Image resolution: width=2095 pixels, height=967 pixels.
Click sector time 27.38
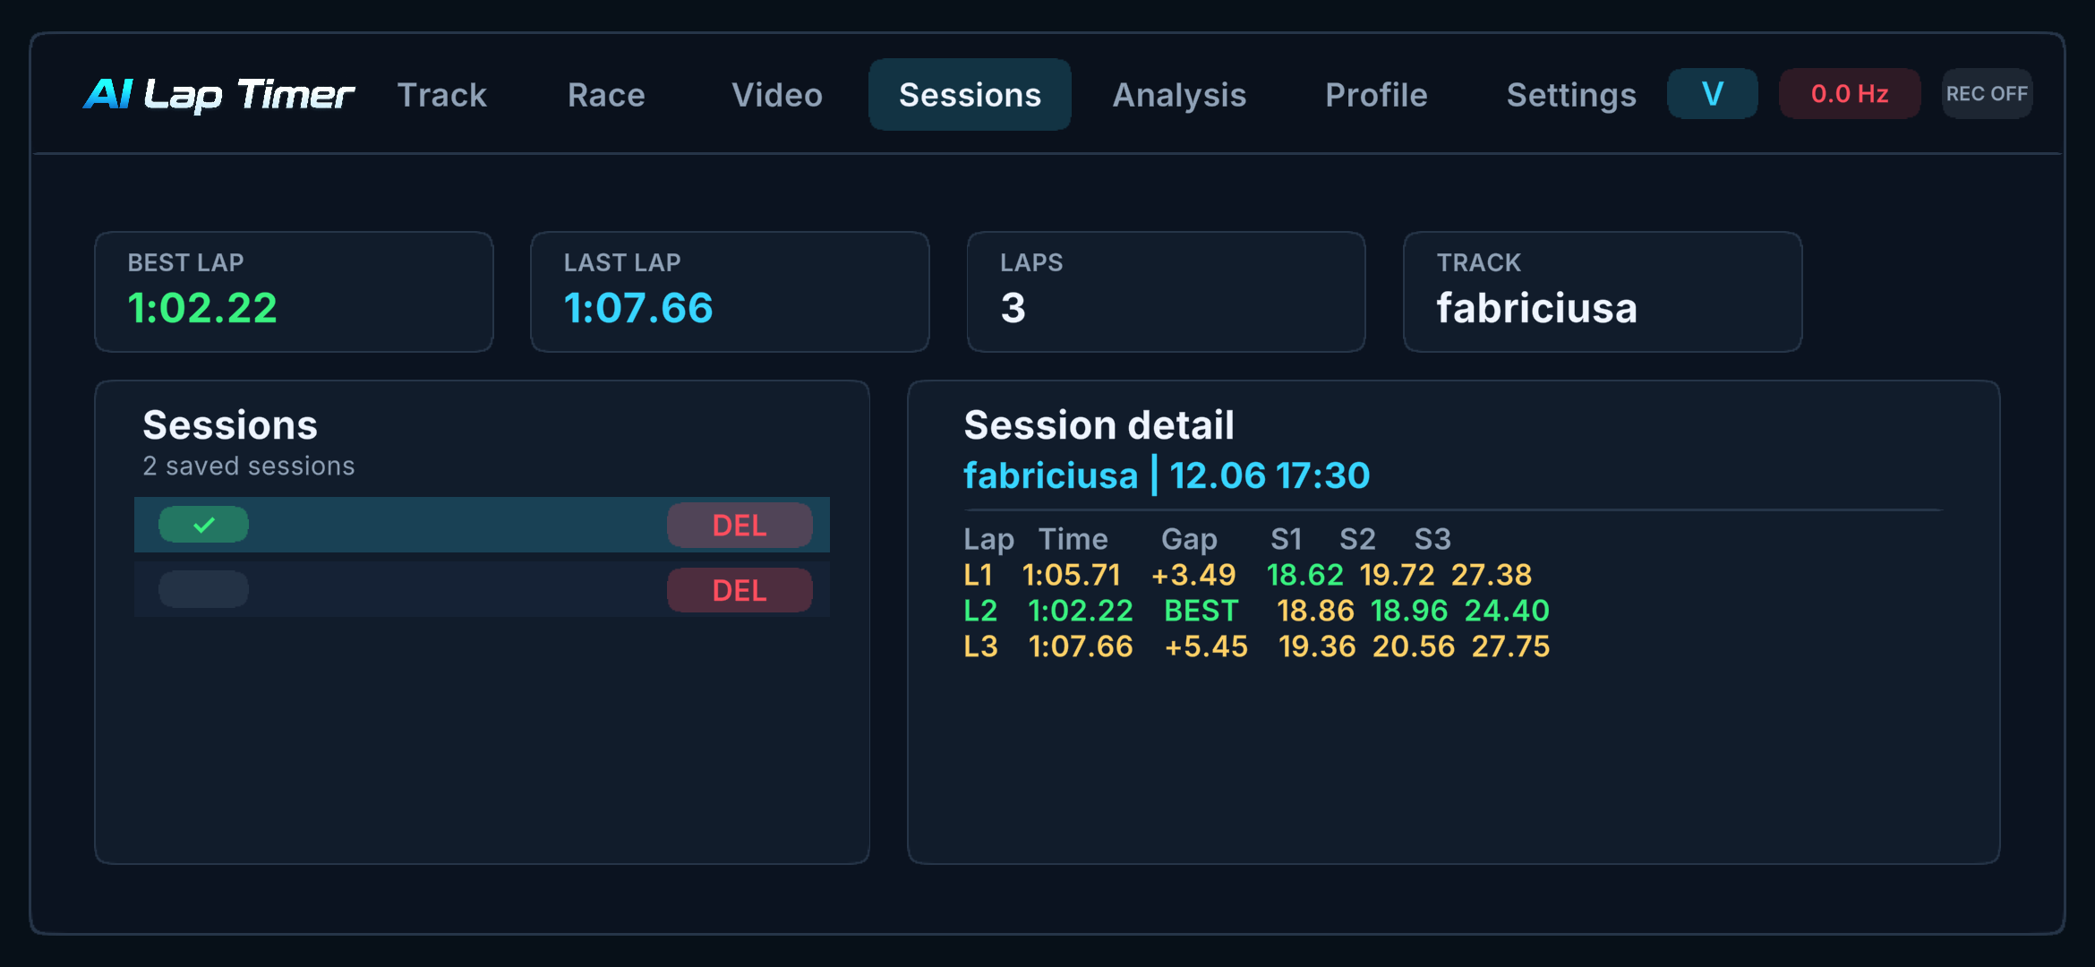click(1492, 575)
